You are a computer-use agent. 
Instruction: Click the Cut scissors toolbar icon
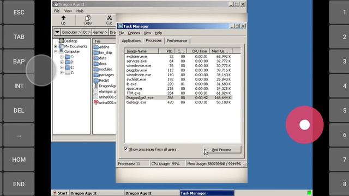click(109, 20)
